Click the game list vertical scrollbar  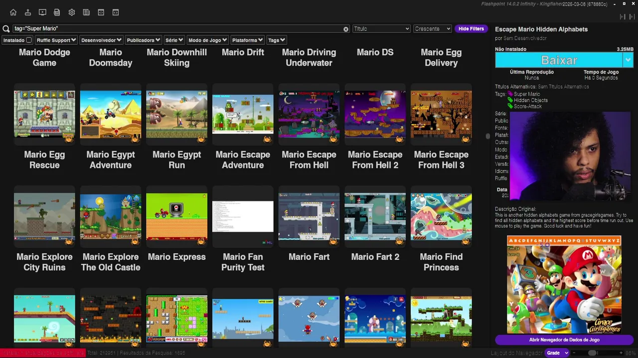click(x=488, y=136)
